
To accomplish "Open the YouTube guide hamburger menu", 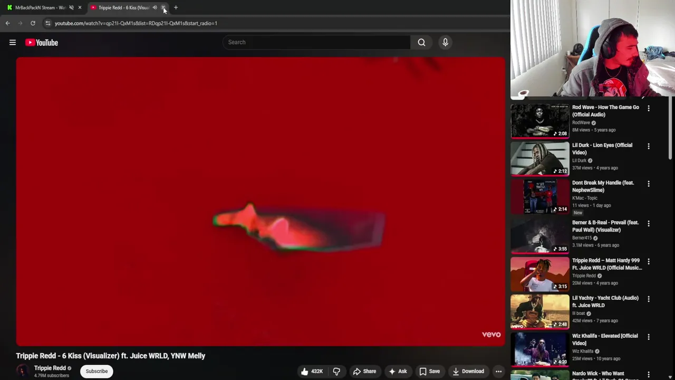I will 13,42.
